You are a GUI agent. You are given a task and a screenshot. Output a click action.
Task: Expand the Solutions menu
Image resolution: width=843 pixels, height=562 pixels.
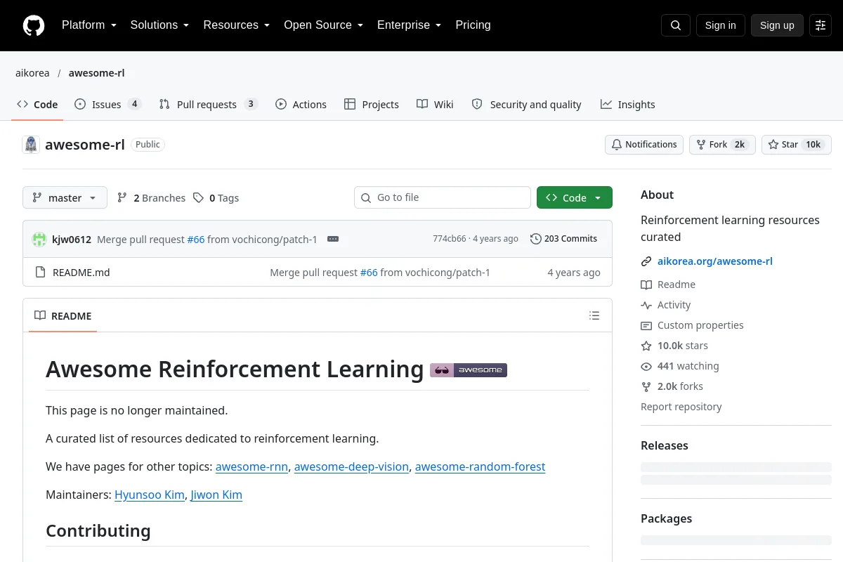click(159, 25)
